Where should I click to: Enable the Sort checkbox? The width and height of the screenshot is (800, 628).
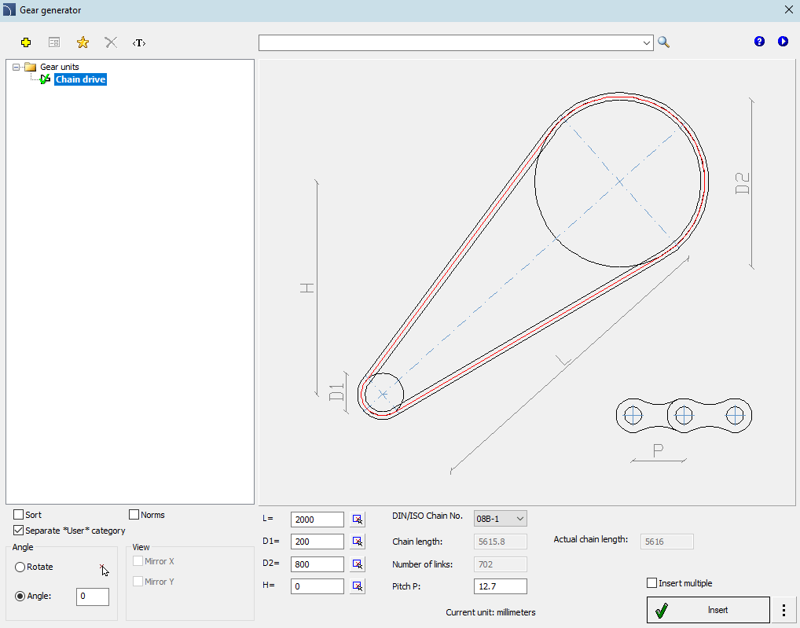pyautogui.click(x=18, y=514)
